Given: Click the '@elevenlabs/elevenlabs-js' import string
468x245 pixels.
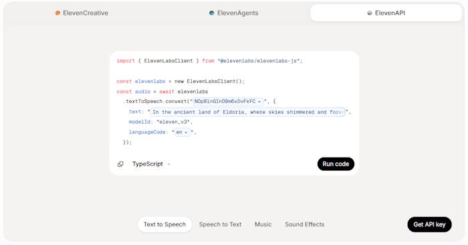Looking at the screenshot, I should (x=259, y=61).
